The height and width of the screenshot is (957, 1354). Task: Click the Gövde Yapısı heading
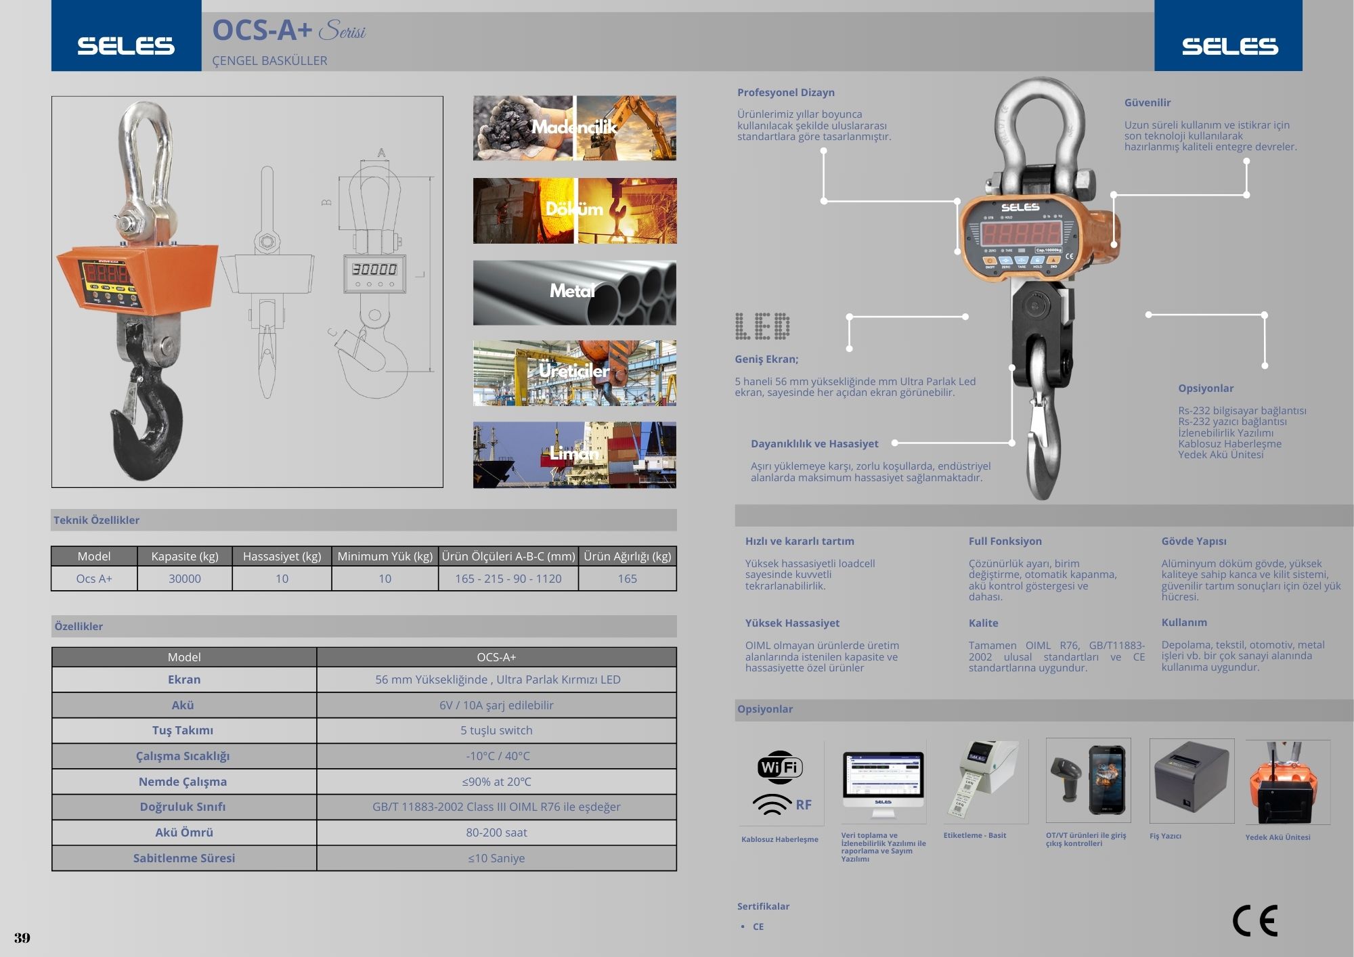coord(1194,541)
